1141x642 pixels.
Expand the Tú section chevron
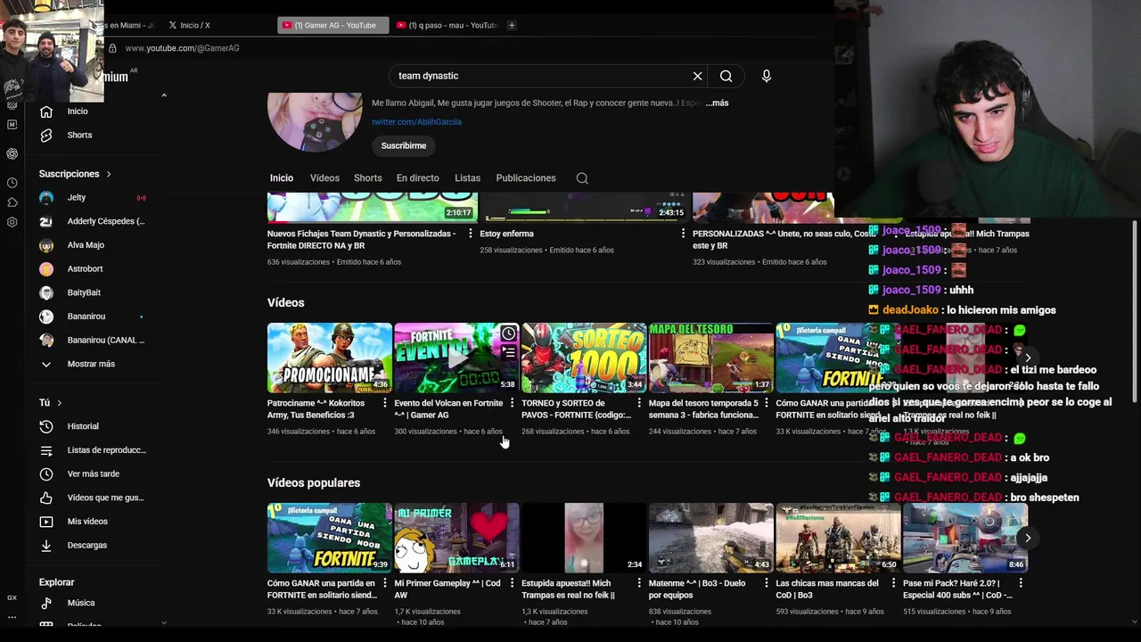click(x=60, y=403)
